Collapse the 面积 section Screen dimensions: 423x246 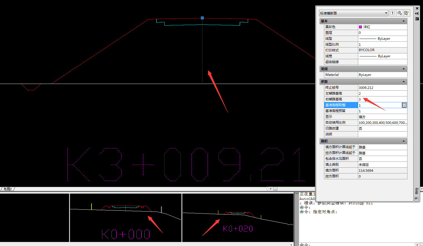(x=404, y=141)
